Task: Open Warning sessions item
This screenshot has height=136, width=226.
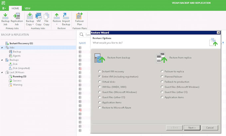Action: [x=17, y=85]
